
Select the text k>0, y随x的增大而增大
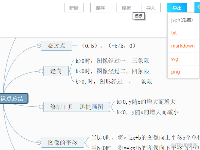pos(146,102)
